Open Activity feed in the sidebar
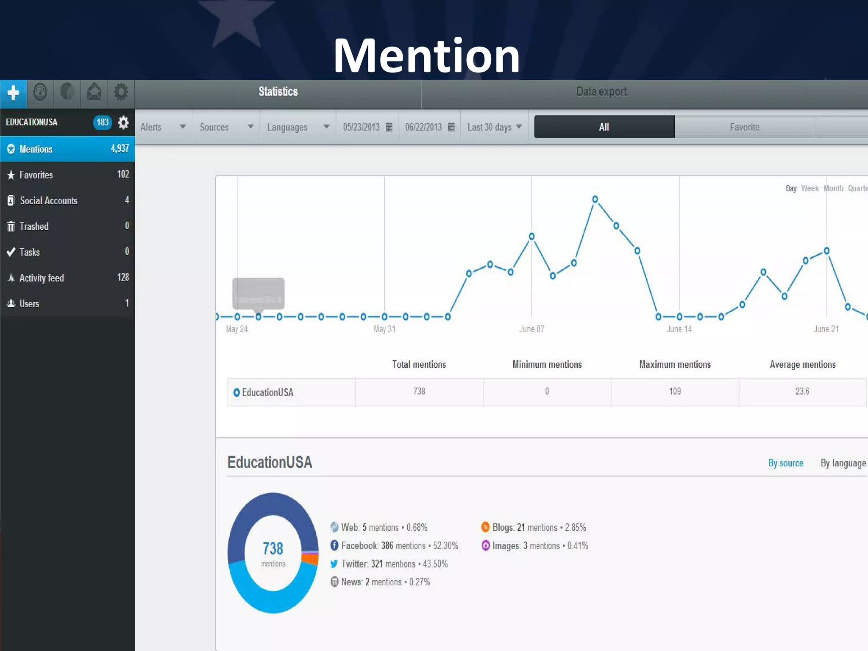This screenshot has height=651, width=868. (42, 278)
